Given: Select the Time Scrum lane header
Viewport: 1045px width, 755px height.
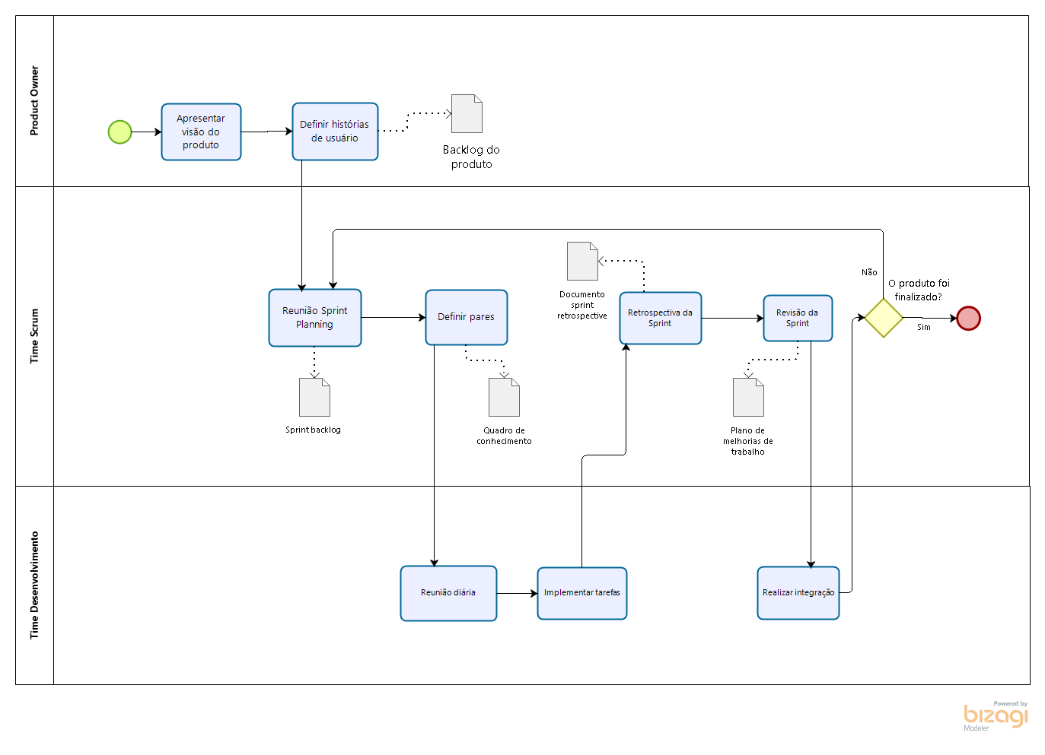Looking at the screenshot, I should [x=34, y=336].
